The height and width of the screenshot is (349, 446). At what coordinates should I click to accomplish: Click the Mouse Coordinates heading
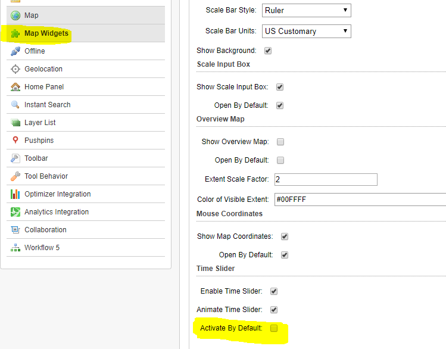pyautogui.click(x=229, y=214)
